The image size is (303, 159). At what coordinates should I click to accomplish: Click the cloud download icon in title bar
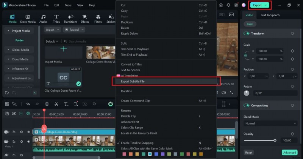pos(220,5)
